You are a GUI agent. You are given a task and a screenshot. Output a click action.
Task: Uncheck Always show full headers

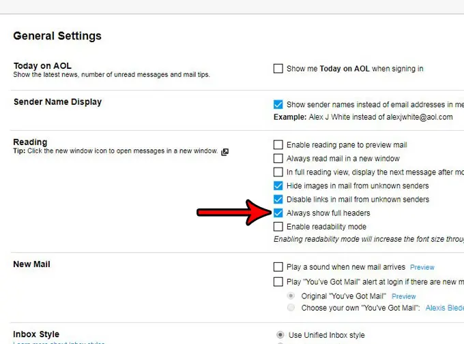click(278, 213)
